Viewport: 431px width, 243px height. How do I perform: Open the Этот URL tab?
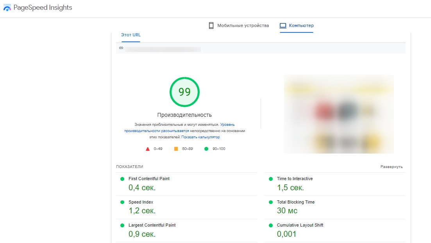(131, 35)
